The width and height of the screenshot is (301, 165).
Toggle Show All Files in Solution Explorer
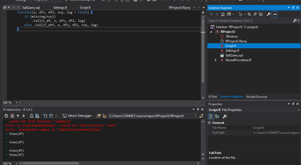(261, 14)
